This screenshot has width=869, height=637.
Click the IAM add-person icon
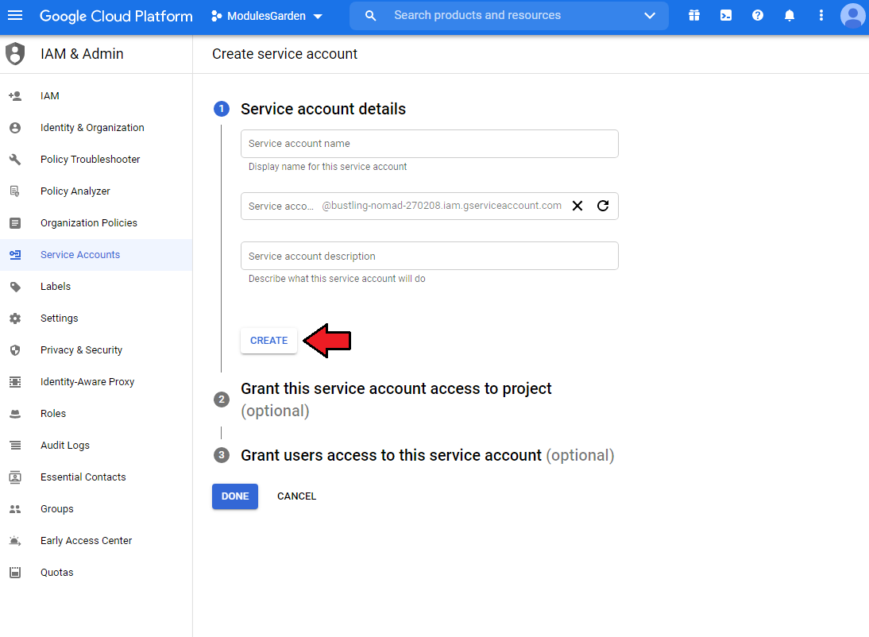pyautogui.click(x=15, y=96)
